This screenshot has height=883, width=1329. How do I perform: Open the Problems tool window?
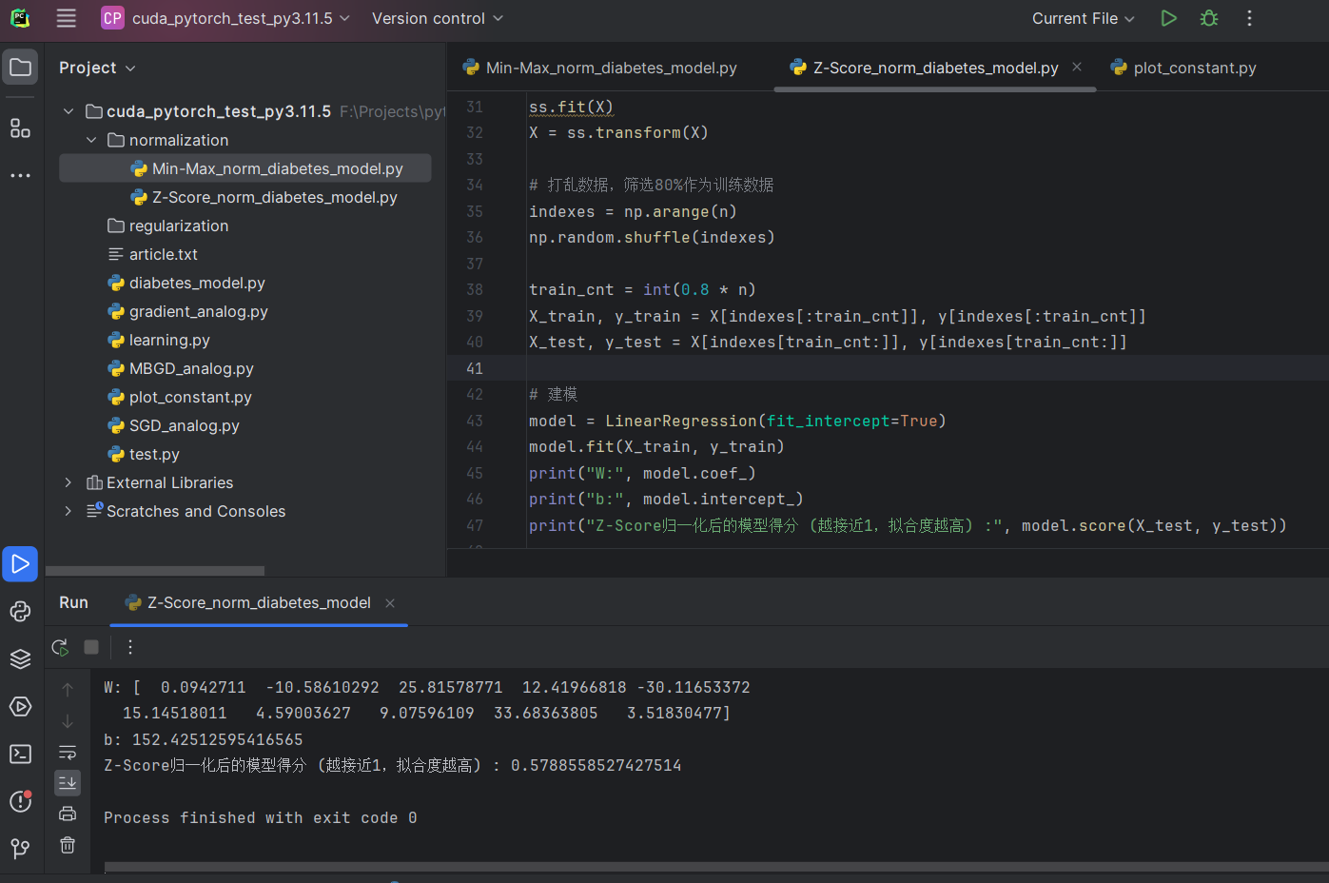(x=20, y=802)
